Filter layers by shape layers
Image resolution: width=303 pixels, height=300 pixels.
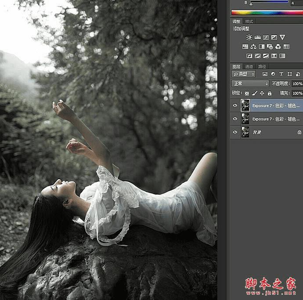(x=289, y=74)
